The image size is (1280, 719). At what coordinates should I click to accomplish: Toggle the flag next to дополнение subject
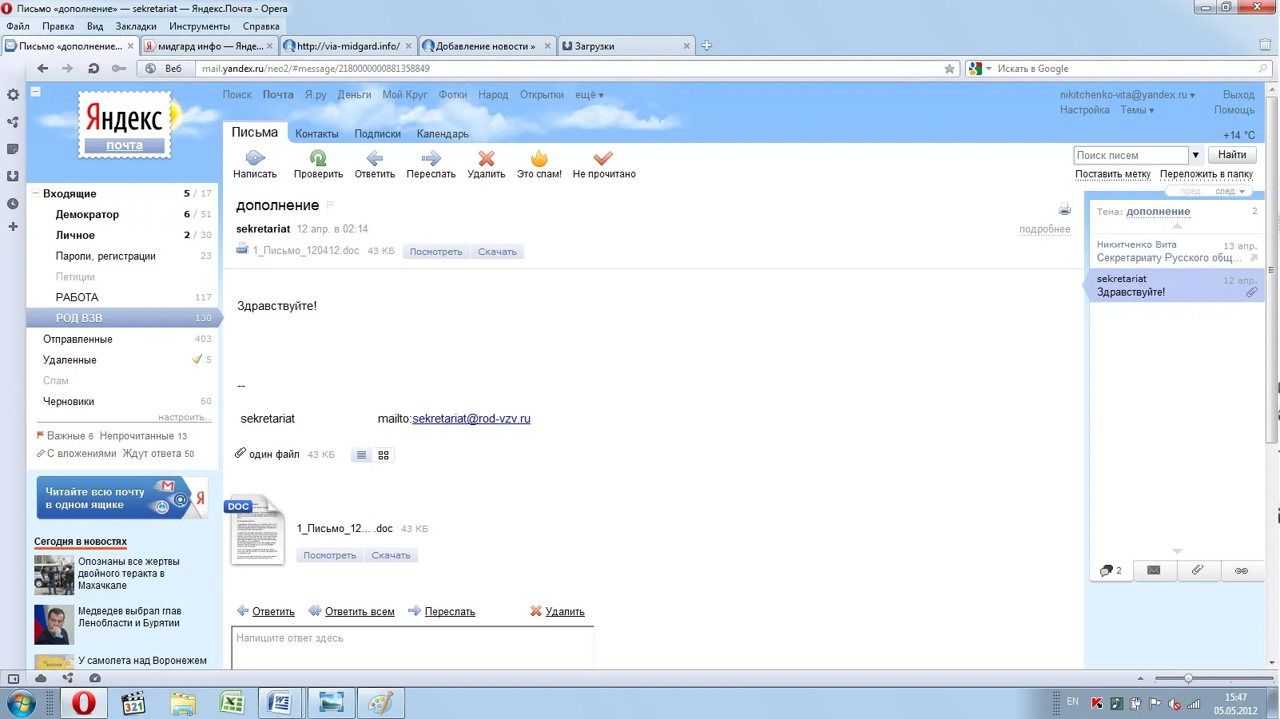coord(330,205)
